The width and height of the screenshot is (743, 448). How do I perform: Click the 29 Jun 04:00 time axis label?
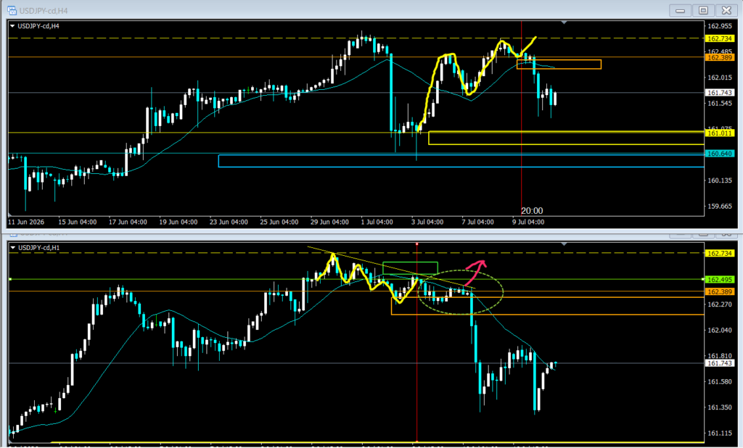tap(330, 222)
